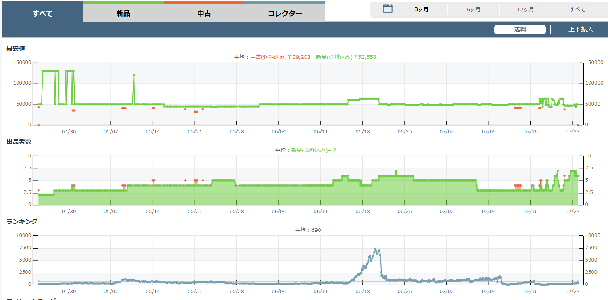The image size is (608, 300).
Task: Toggle the 送料 shipping option
Action: (x=520, y=29)
